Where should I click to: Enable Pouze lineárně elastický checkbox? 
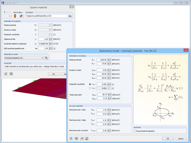[135, 131]
